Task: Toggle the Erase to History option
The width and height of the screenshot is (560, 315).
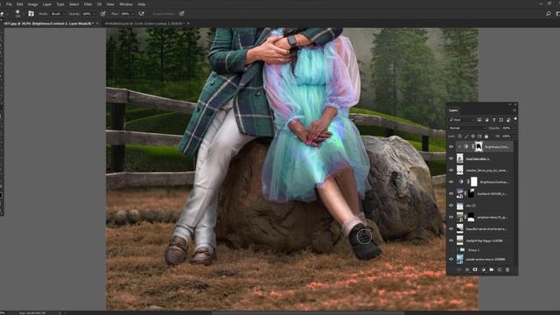Action: click(164, 14)
